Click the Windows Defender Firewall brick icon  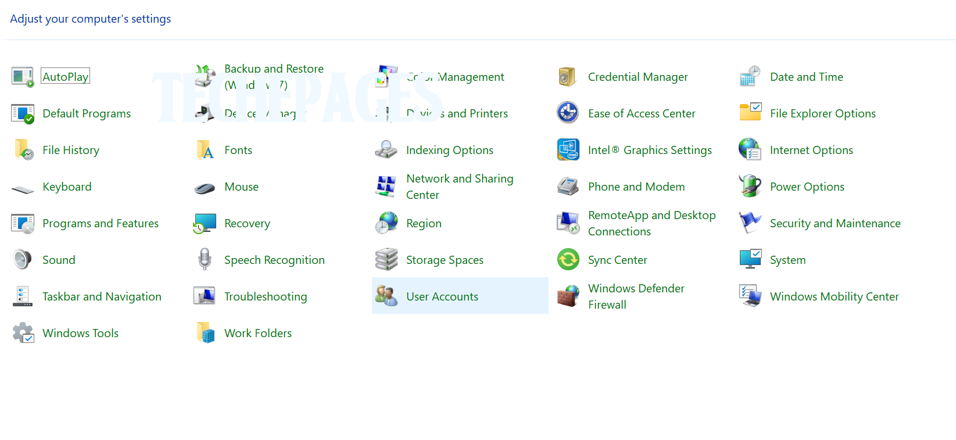(568, 296)
